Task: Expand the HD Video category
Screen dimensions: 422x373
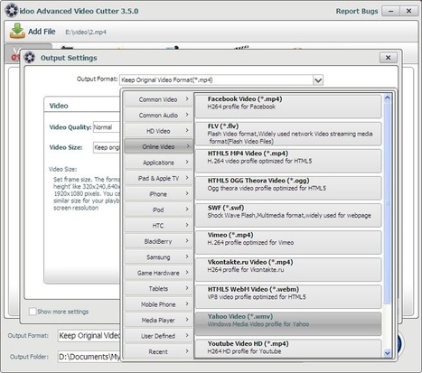Action: pos(158,131)
